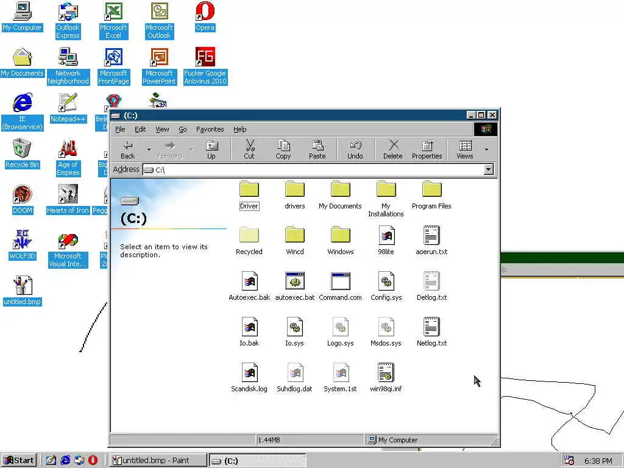Select the lowercase drivers folder
Image resolution: width=624 pixels, height=468 pixels.
[x=295, y=196]
